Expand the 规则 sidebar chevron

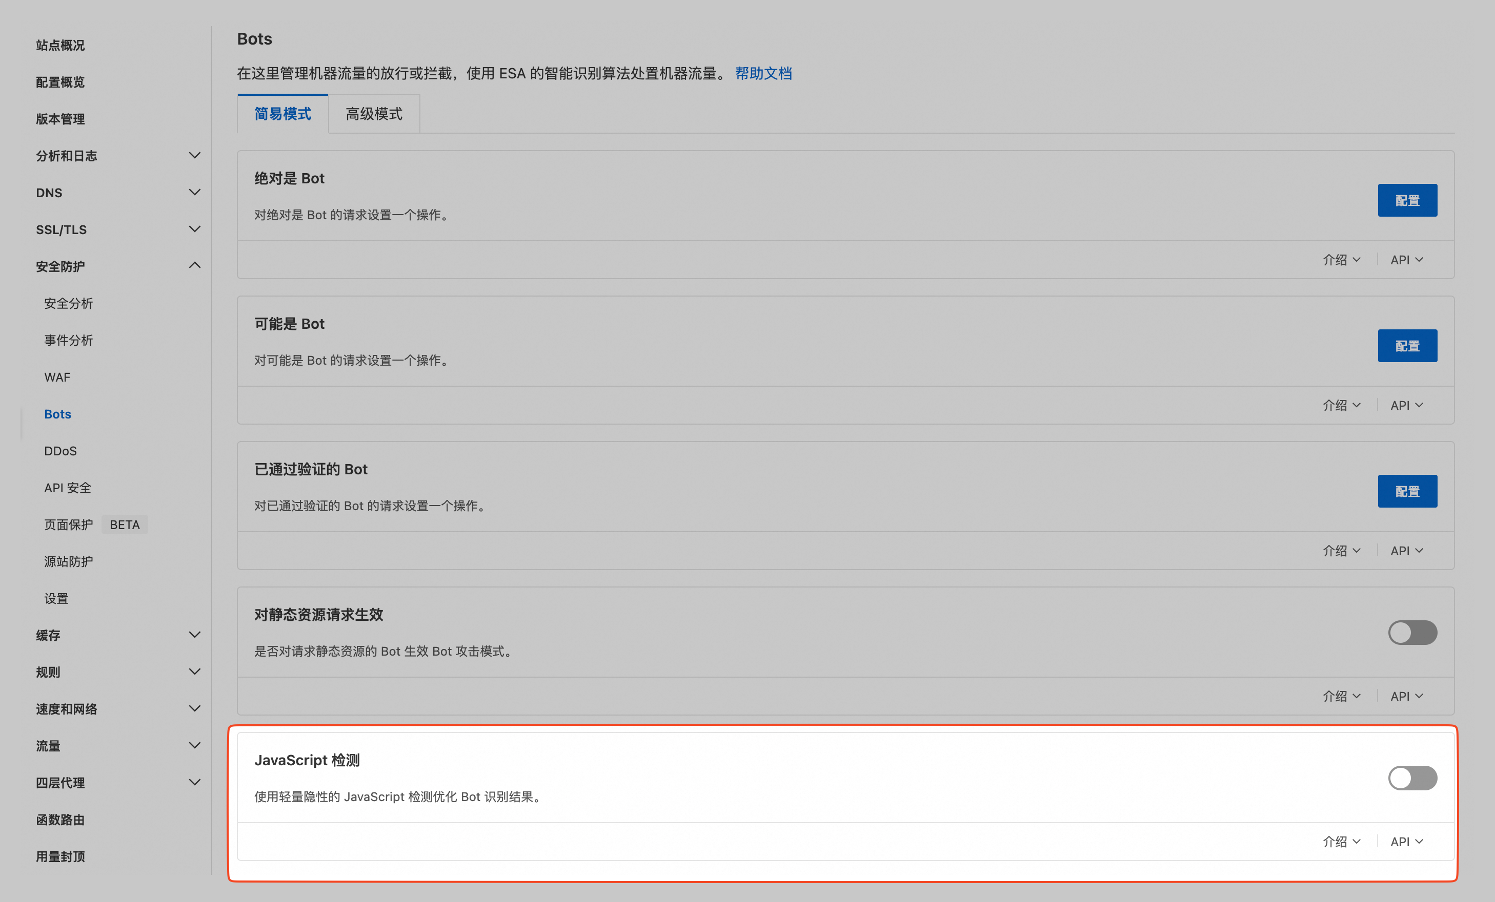coord(194,672)
